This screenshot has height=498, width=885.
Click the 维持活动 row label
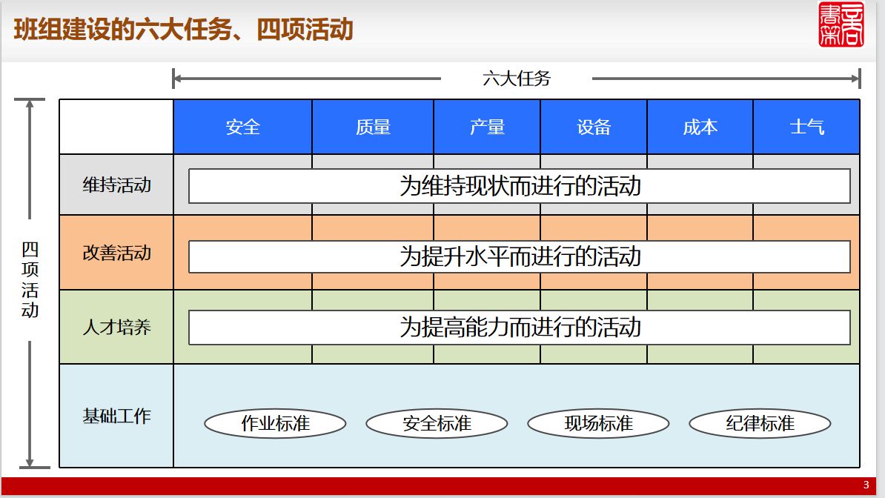pyautogui.click(x=116, y=185)
